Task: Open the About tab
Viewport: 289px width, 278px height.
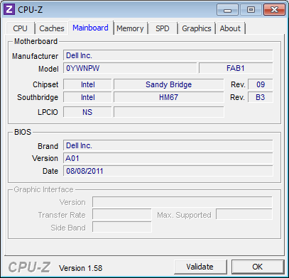Action: (x=230, y=28)
